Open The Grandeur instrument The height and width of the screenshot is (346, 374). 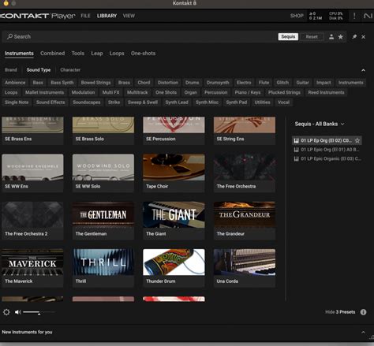click(245, 221)
